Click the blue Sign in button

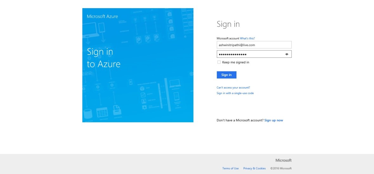click(x=226, y=75)
